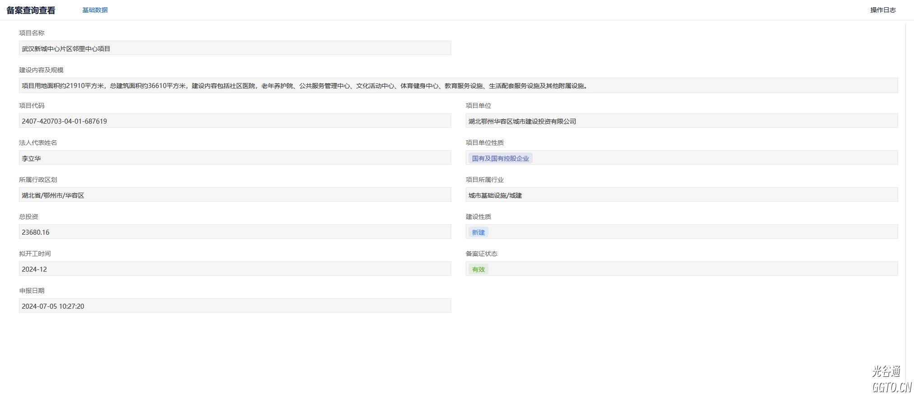
Task: Click the 项目单位 company name field
Action: [681, 121]
